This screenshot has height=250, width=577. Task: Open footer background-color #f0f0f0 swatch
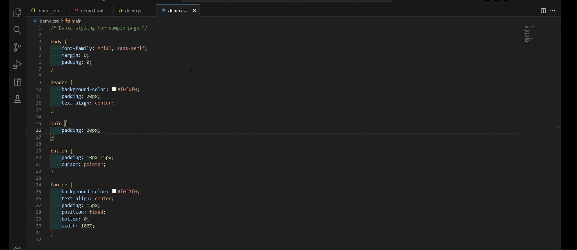tap(114, 192)
